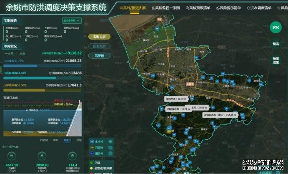288x174 pixels.
Task: Click the 历史大屏 button
Action: click(99, 46)
